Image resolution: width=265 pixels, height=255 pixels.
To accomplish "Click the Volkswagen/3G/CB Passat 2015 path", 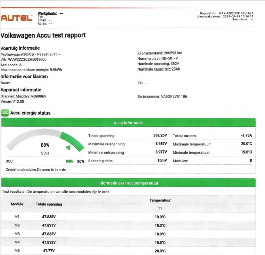I will point(31,54).
